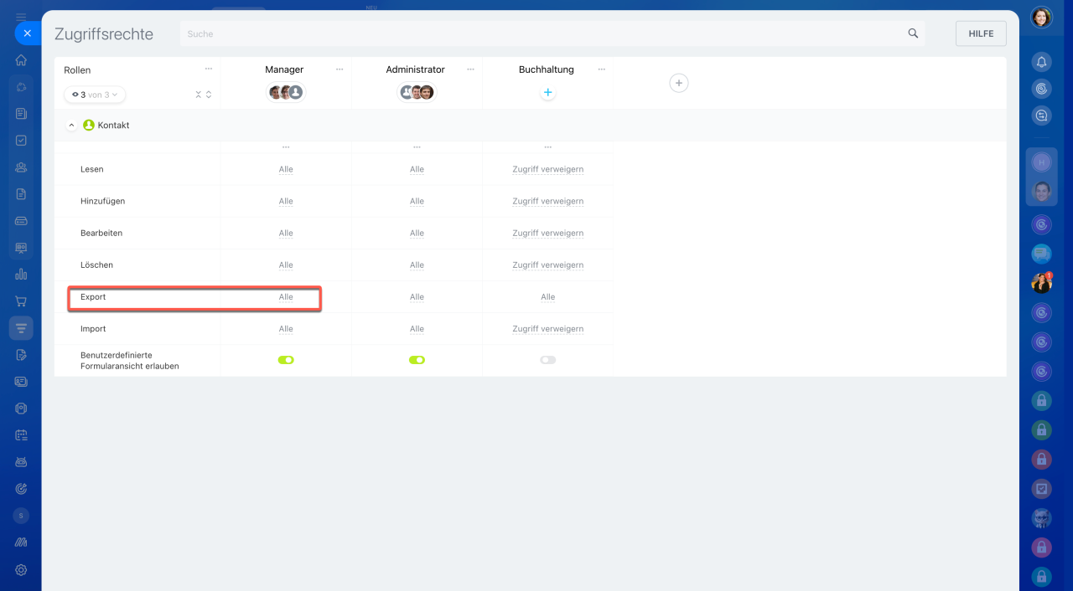Viewport: 1073px width, 591px height.
Task: Click the HILFE button
Action: (x=981, y=33)
